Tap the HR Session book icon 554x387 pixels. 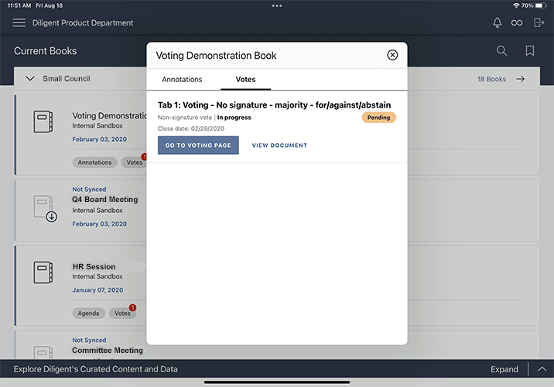43,272
